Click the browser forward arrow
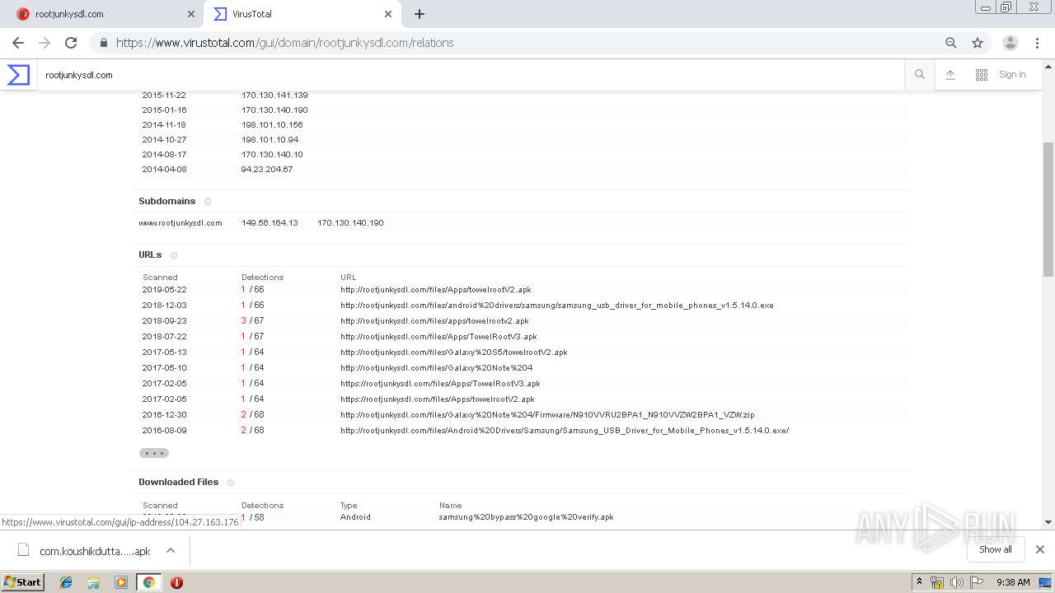1055x593 pixels. (x=45, y=43)
